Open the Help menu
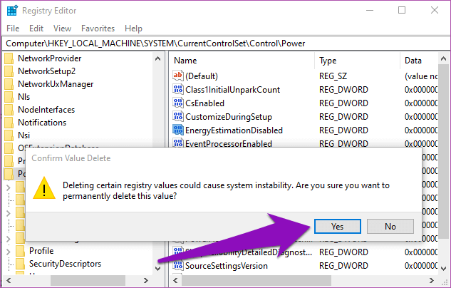Screen dimensions: 451x288 pos(133,29)
